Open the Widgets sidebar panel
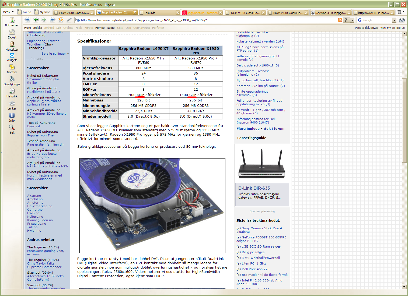The height and width of the screenshot is (296, 408). [12, 57]
